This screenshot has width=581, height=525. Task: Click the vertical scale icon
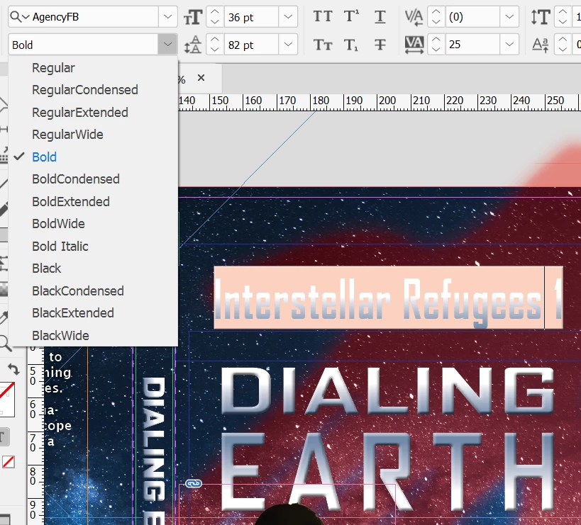tap(541, 17)
